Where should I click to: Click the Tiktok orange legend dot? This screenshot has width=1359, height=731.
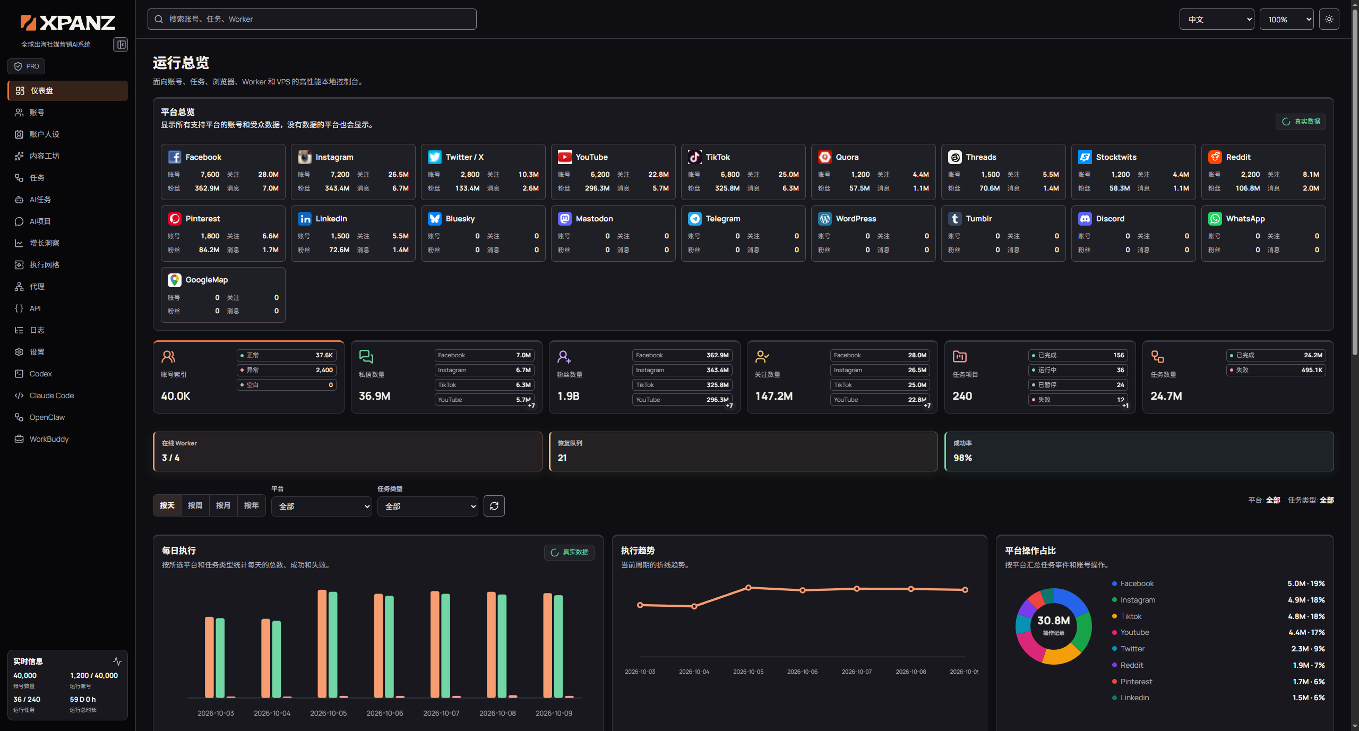[x=1115, y=616]
